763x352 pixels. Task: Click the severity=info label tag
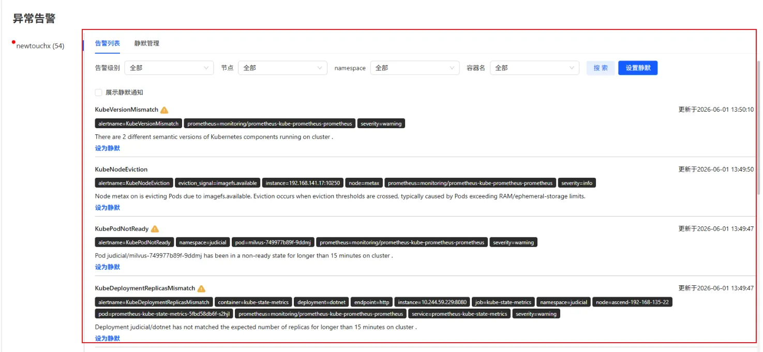click(x=577, y=183)
